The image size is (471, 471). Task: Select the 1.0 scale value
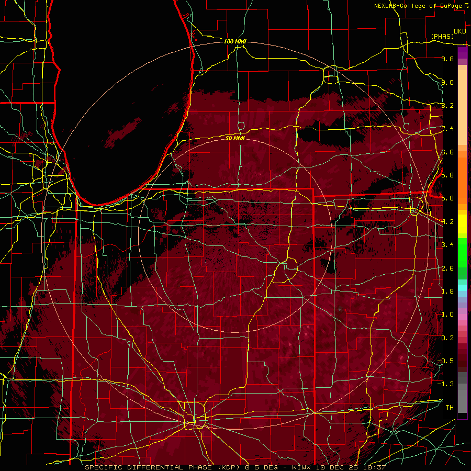pos(447,315)
